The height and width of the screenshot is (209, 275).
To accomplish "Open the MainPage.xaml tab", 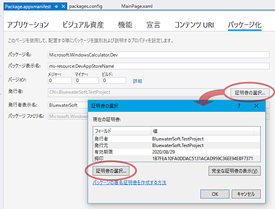I will (x=137, y=6).
